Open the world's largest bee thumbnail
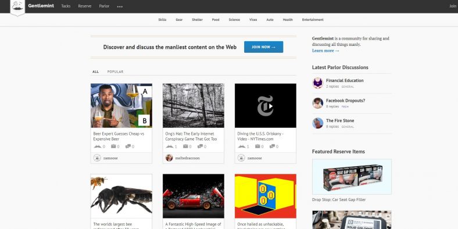This screenshot has width=458, height=229. point(121,196)
